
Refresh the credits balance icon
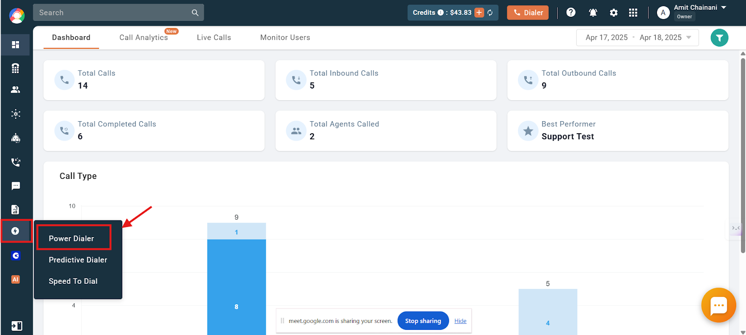[x=490, y=13]
